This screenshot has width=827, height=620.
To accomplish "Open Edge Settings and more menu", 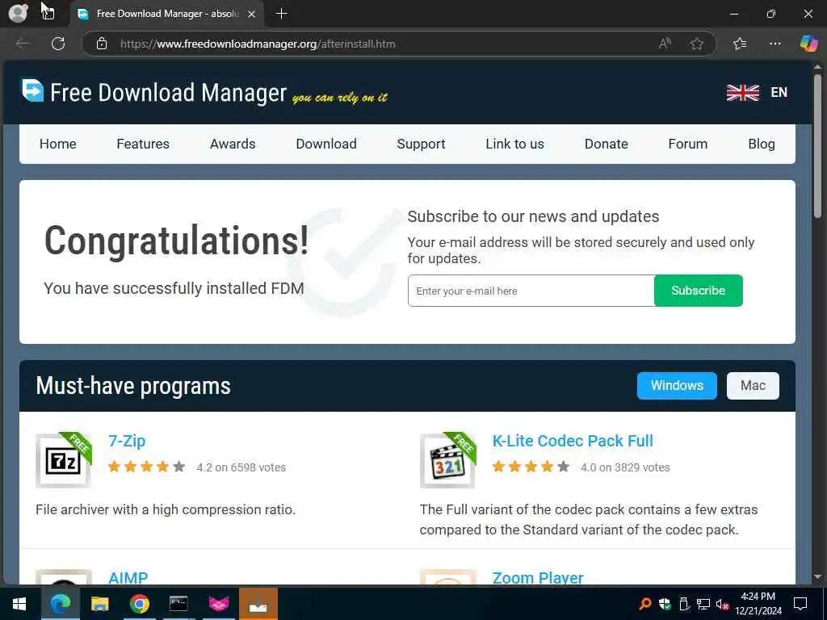I will tap(775, 44).
